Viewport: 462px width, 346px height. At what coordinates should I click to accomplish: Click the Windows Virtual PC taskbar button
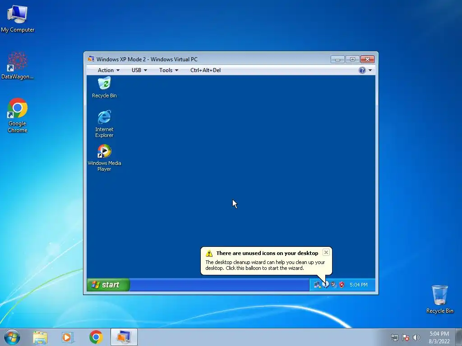tap(124, 337)
